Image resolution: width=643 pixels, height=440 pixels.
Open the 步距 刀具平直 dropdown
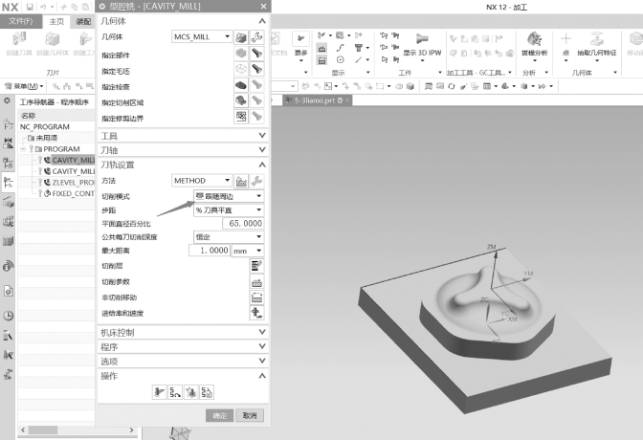point(257,209)
